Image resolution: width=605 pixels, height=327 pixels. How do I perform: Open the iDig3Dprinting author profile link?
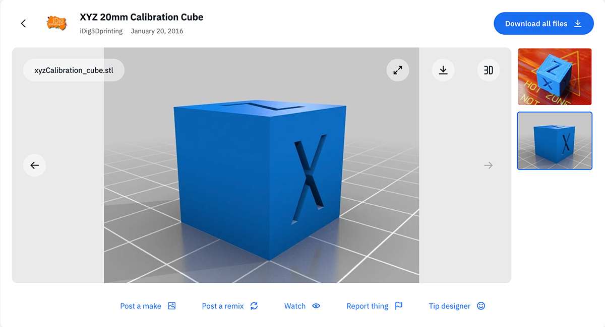tap(101, 31)
